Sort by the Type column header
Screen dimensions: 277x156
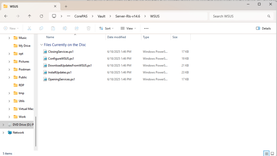(x=146, y=37)
